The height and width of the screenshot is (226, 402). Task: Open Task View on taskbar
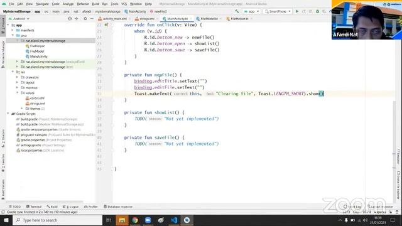click(x=109, y=220)
